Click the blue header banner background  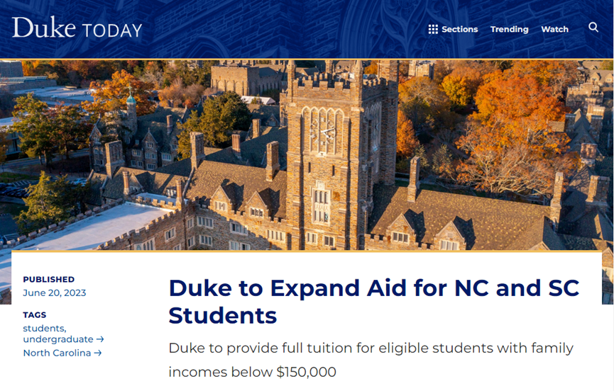tap(274, 29)
